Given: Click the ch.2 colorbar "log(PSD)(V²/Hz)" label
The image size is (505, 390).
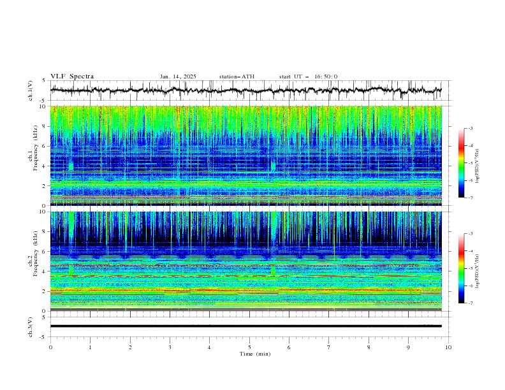Looking at the screenshot, I should [477, 271].
